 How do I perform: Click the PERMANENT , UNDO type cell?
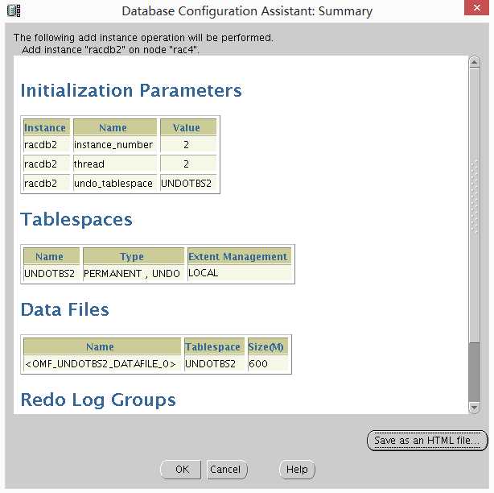(x=132, y=274)
